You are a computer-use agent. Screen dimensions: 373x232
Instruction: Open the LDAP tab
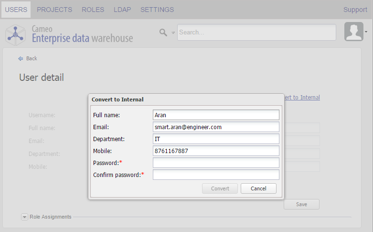tap(122, 10)
